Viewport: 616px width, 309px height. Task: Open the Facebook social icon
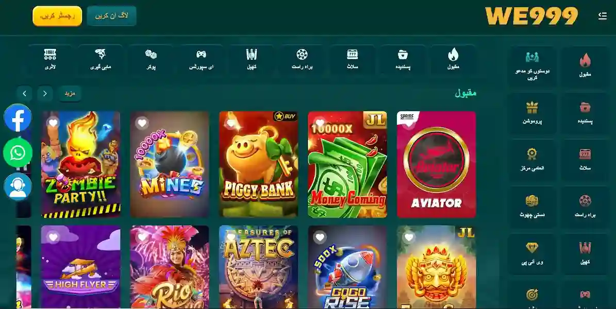click(x=18, y=118)
